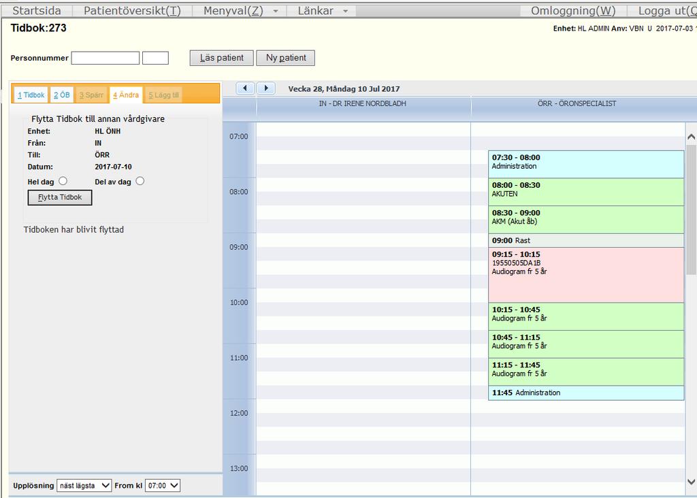The width and height of the screenshot is (697, 498).
Task: Click the 12:00 time label
Action: (239, 413)
